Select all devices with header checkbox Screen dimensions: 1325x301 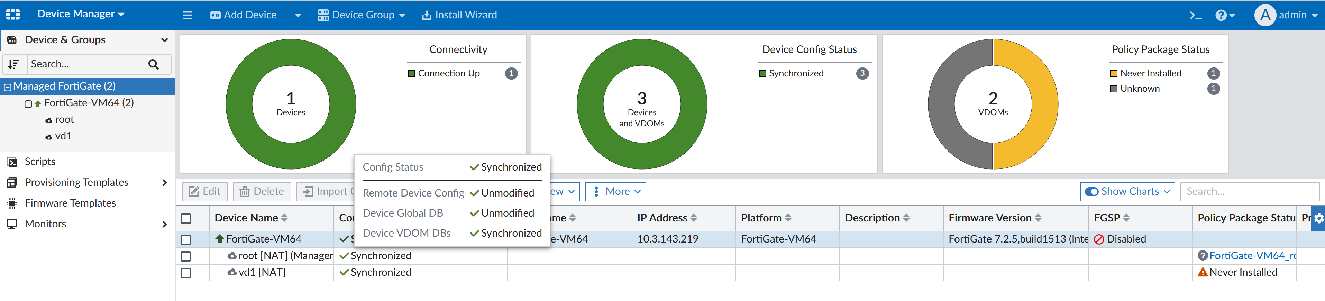coord(186,219)
